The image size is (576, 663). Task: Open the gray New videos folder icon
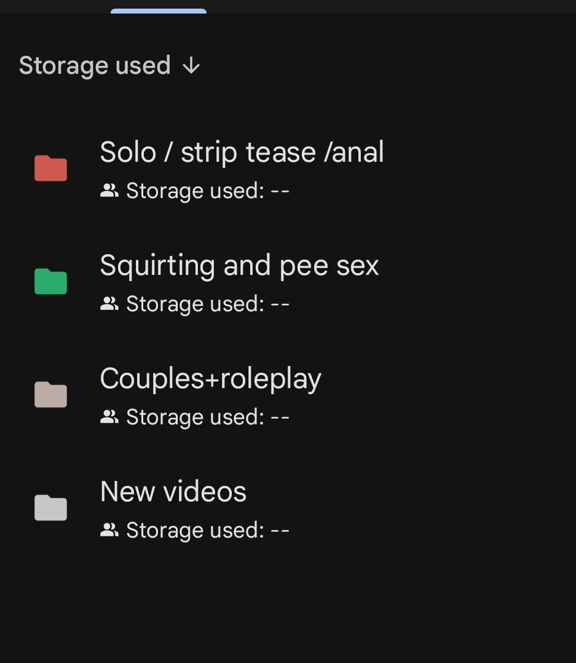(50, 507)
